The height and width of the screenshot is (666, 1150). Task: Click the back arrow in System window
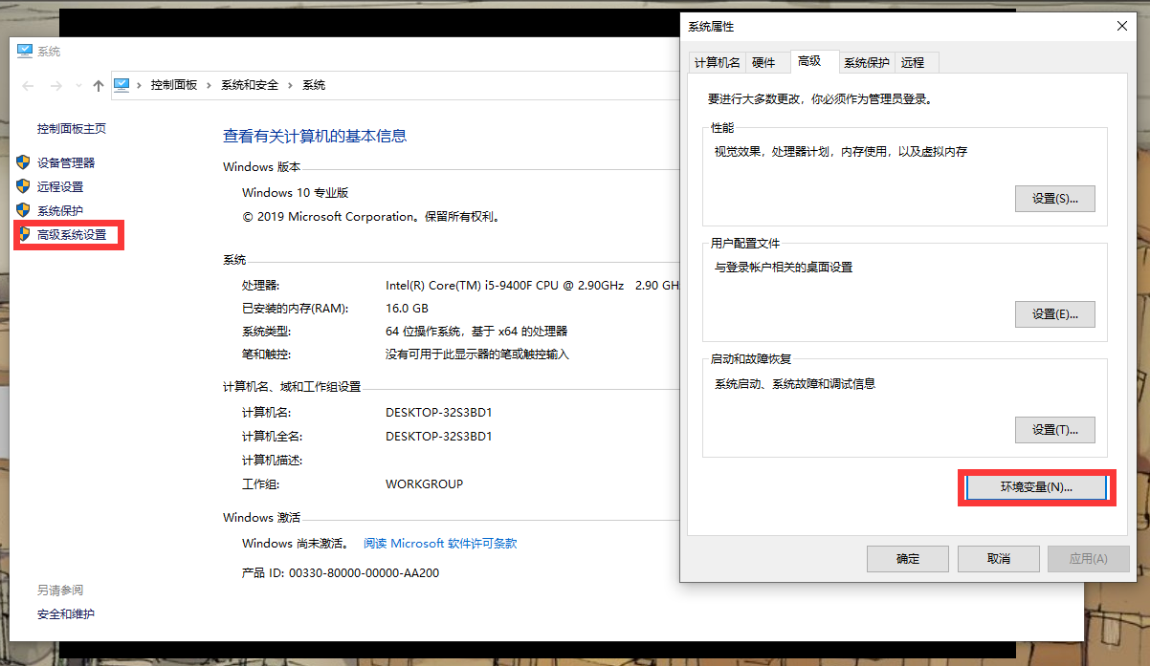click(28, 85)
